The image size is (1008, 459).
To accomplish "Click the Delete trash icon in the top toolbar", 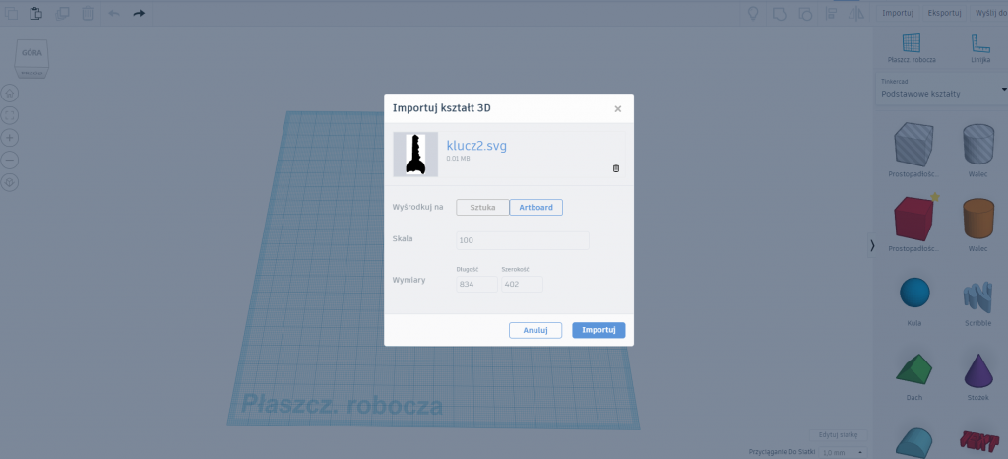I will coord(88,13).
